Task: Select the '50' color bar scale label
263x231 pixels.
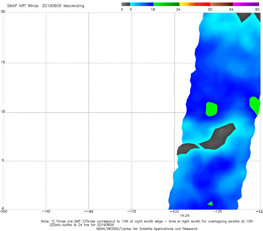Action: coord(210,9)
